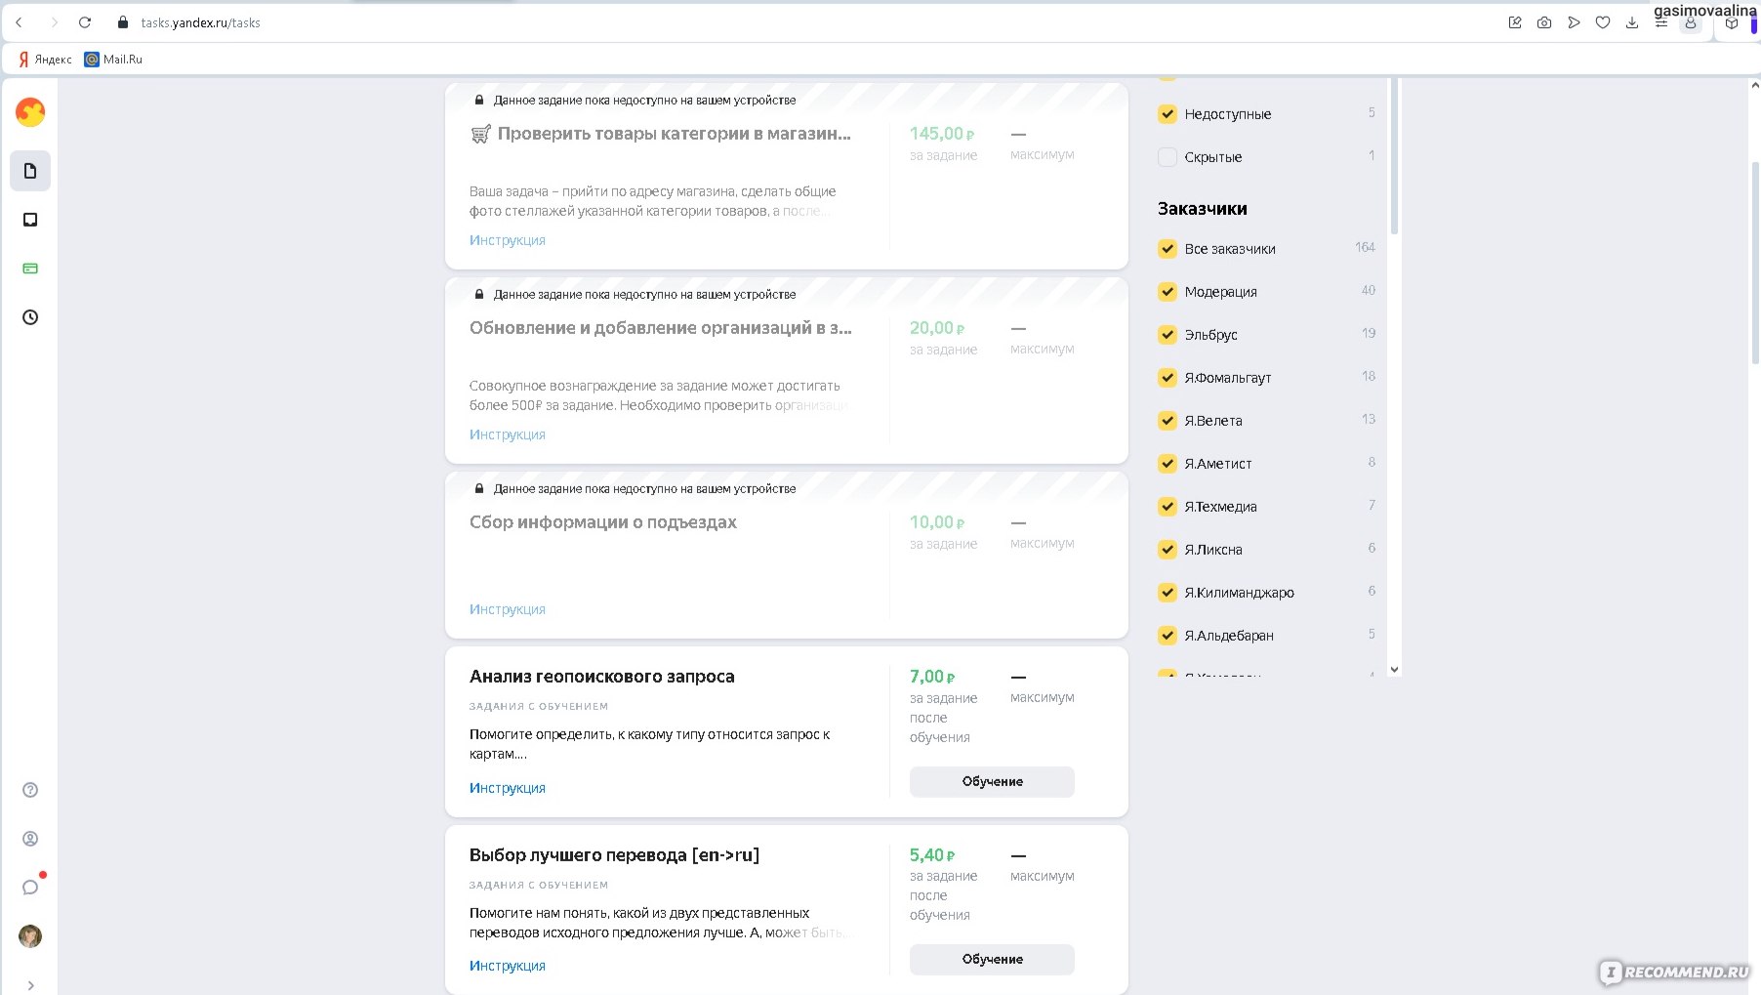The image size is (1761, 995).
Task: Open the Выбор лучшего перевода [en->ru] title
Action: [614, 855]
